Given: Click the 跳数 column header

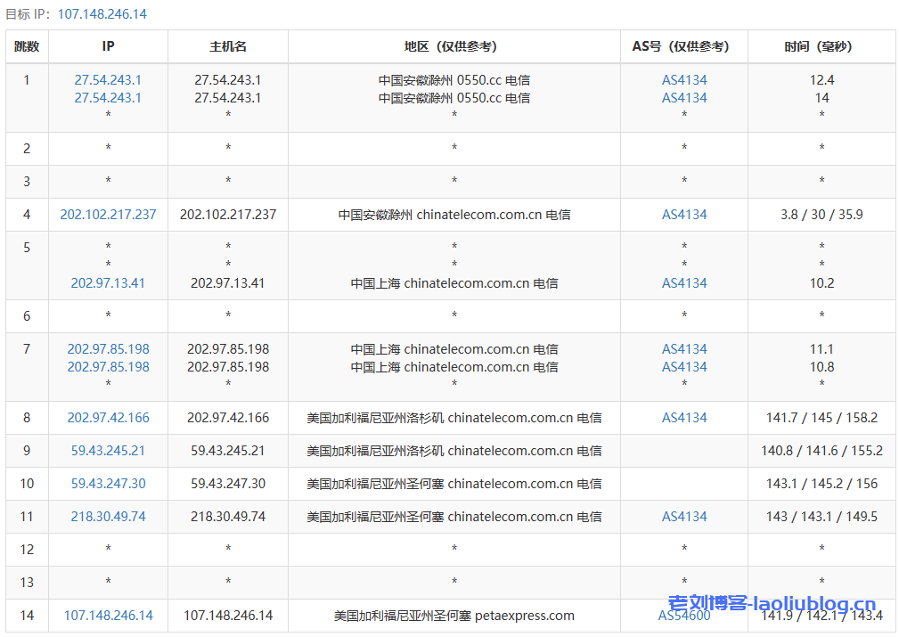Looking at the screenshot, I should (27, 46).
